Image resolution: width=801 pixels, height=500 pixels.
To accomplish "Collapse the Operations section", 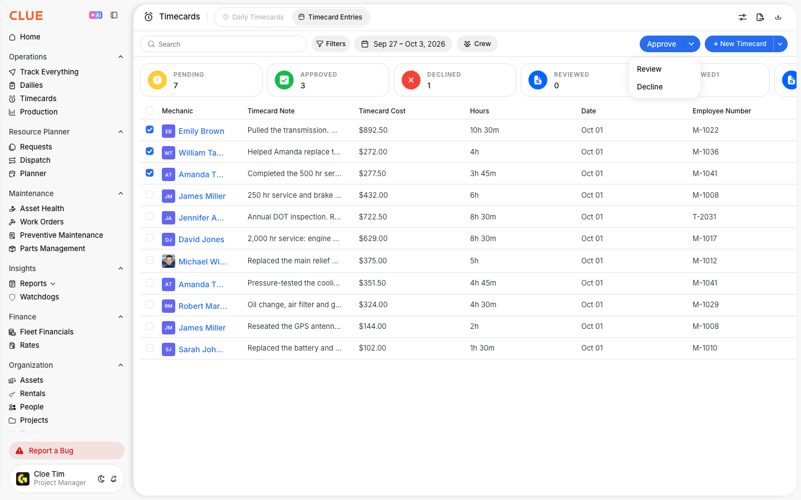I will (121, 57).
